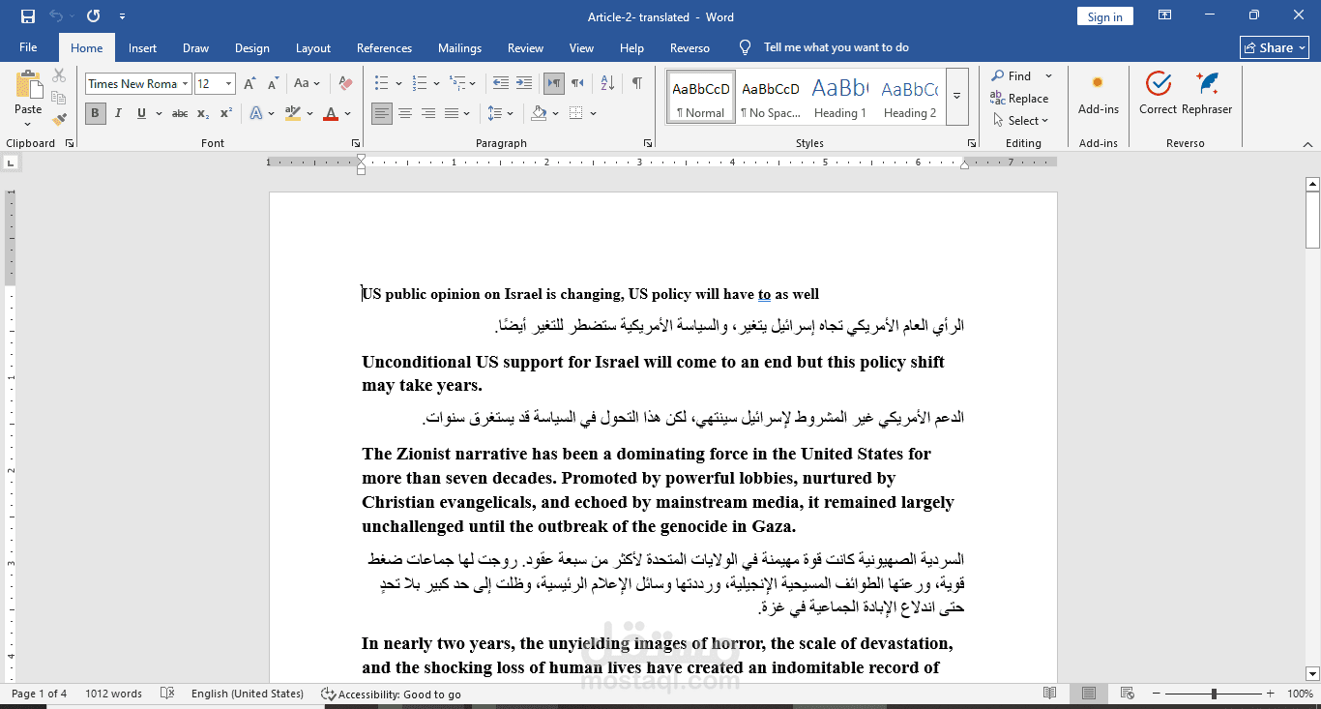Viewport: 1321px width, 709px height.
Task: Toggle left-to-right text direction
Action: pyautogui.click(x=554, y=83)
